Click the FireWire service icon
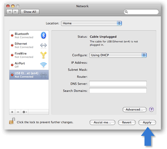The image size is (167, 149). tap(43, 55)
